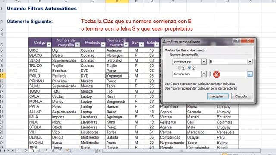This screenshot has width=276, height=155.
Task: Select the O radio button
Action: coord(189,68)
